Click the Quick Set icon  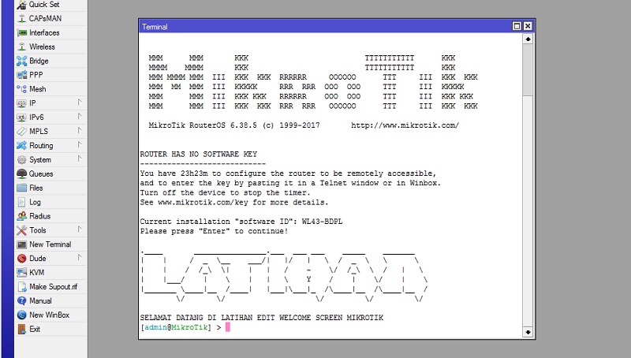(22, 5)
